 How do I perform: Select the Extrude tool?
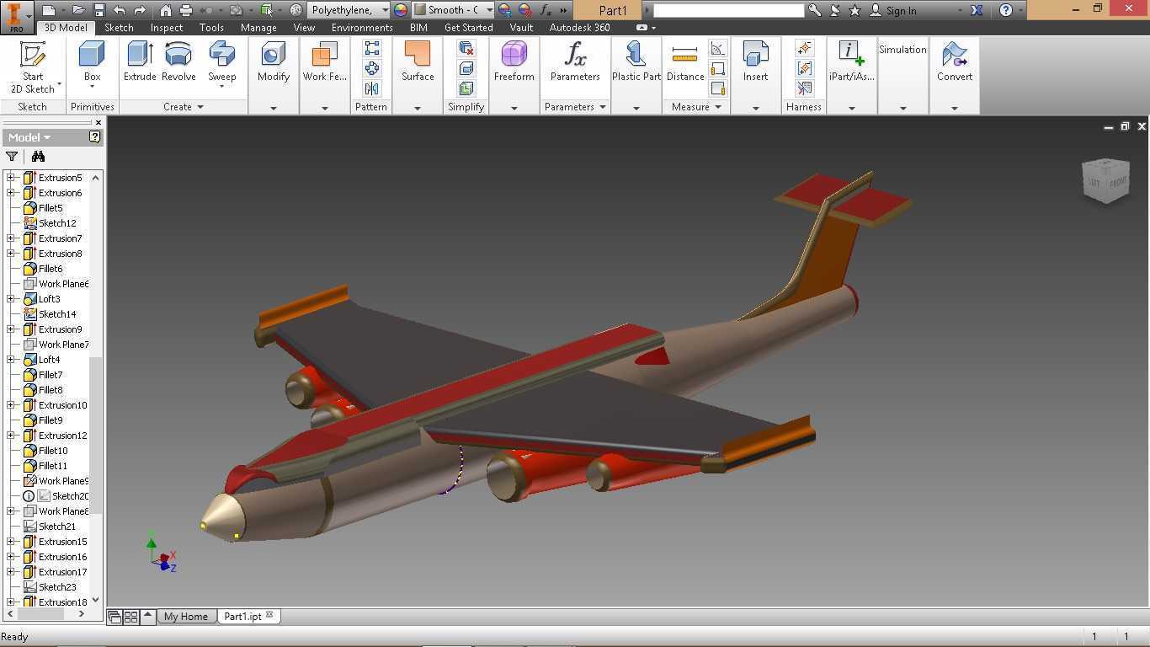pos(140,61)
